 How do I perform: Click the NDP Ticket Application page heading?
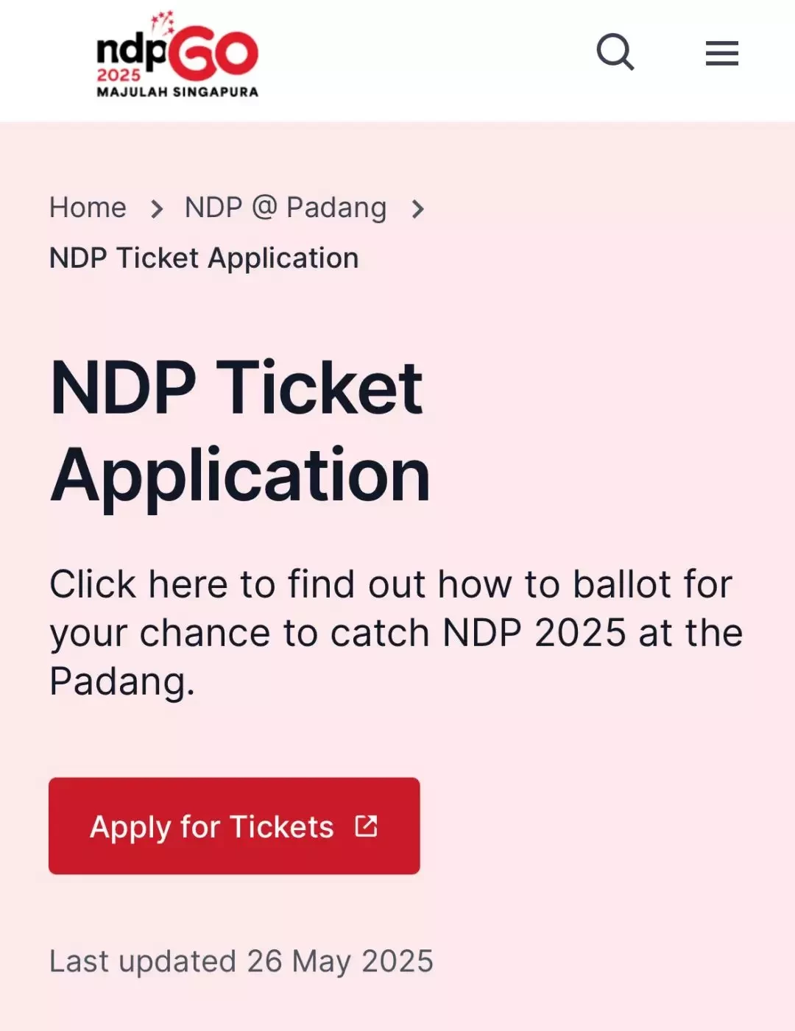240,431
